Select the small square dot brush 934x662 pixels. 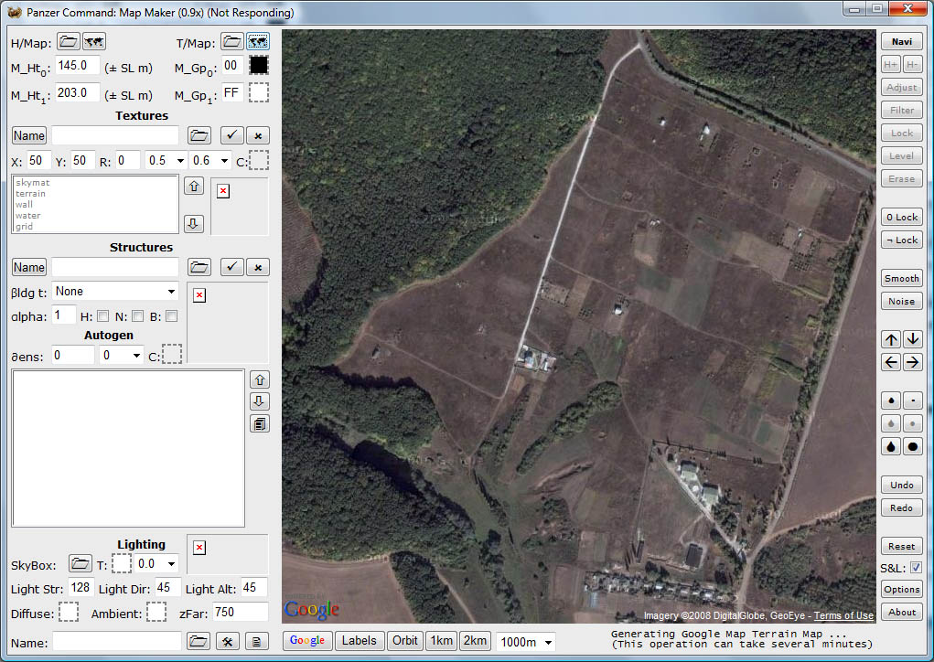tap(913, 400)
